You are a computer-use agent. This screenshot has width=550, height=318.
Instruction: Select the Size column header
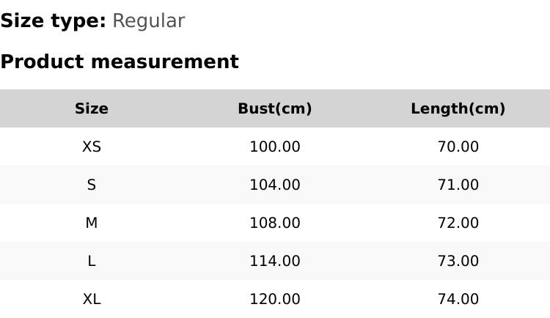(x=92, y=109)
